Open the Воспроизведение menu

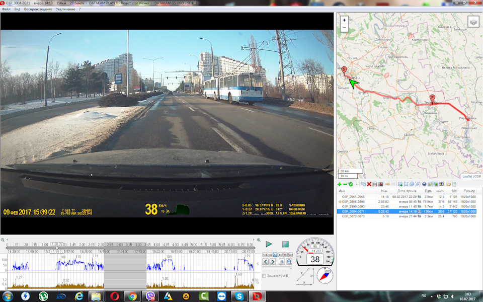[x=38, y=9]
